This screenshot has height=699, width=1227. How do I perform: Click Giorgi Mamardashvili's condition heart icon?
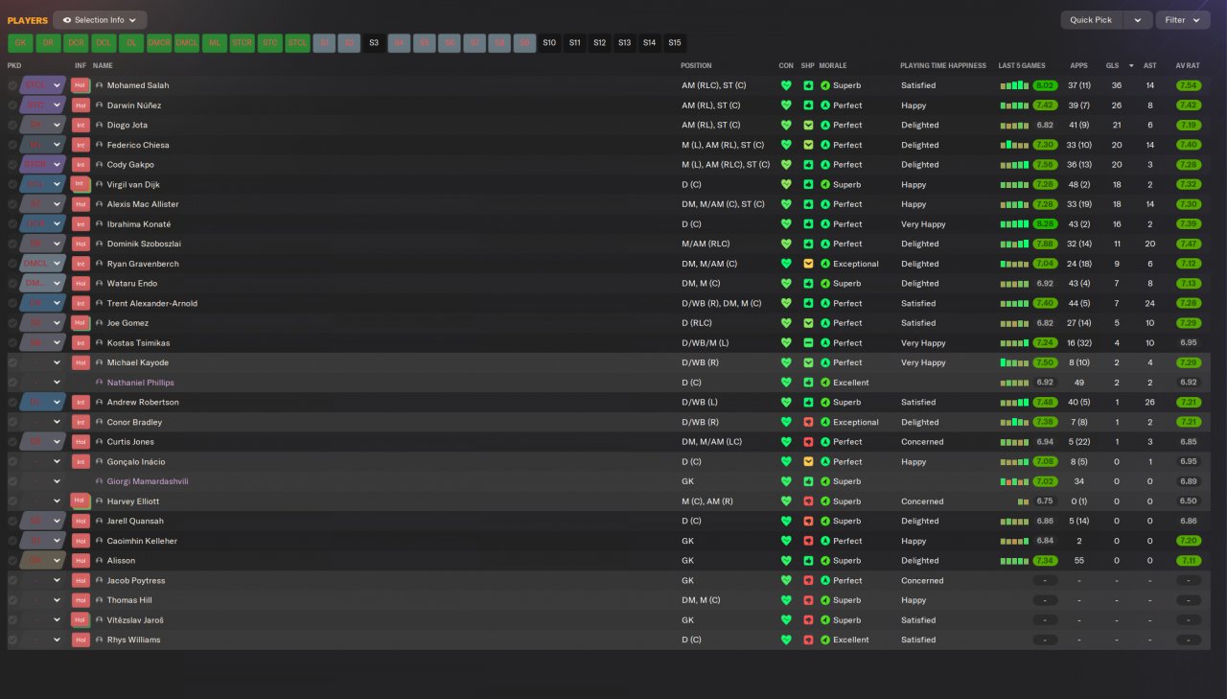pyautogui.click(x=786, y=481)
